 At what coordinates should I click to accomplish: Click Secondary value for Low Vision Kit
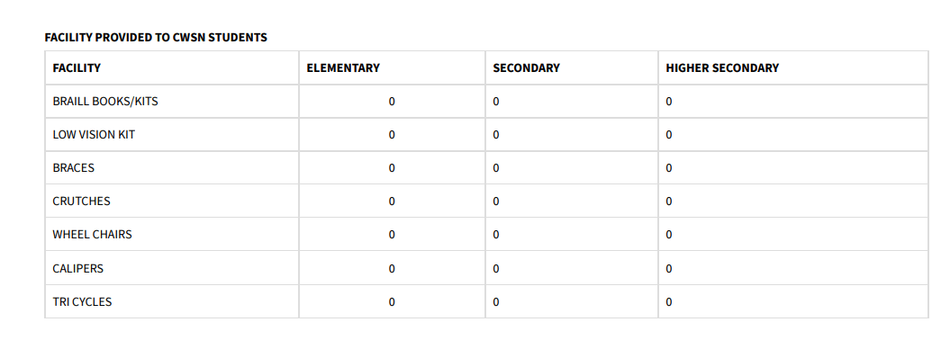(496, 135)
